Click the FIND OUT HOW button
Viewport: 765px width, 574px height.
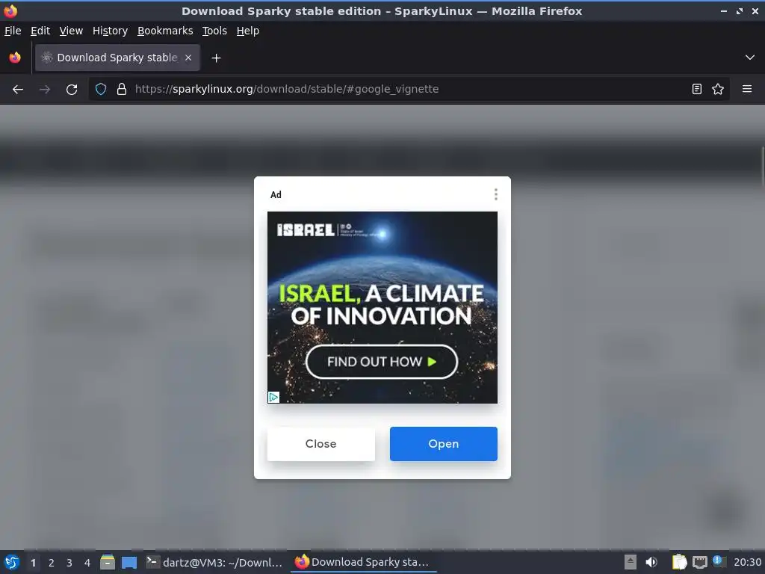382,362
